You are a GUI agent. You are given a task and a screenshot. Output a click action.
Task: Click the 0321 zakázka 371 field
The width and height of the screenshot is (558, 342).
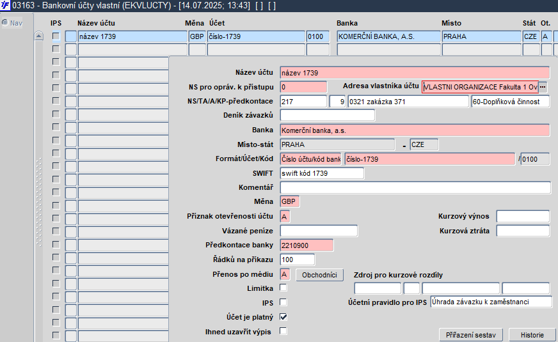click(408, 102)
